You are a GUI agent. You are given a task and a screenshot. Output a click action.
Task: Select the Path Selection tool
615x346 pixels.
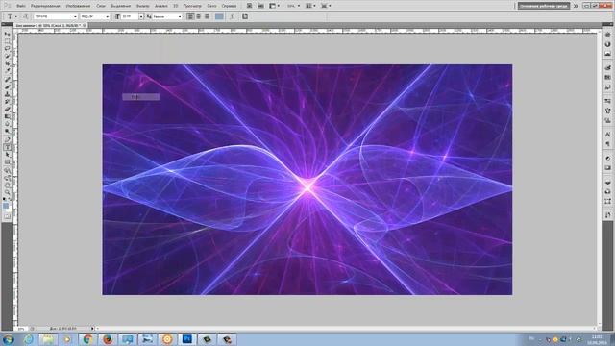click(x=7, y=155)
